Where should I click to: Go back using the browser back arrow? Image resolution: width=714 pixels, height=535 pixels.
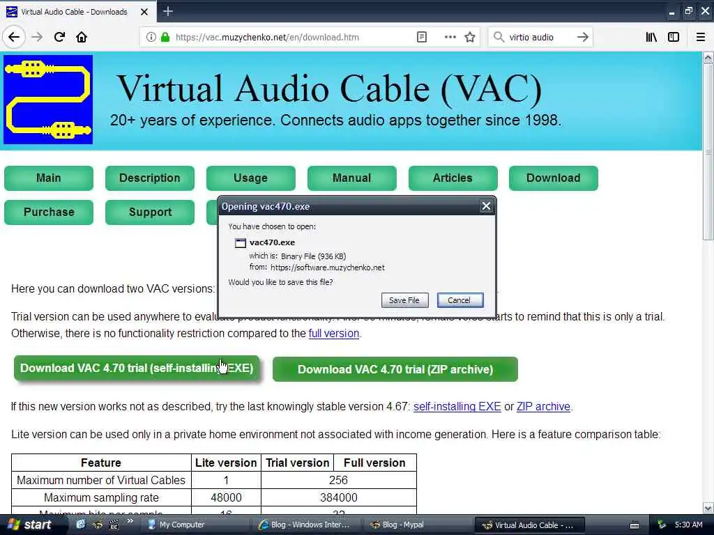[14, 37]
